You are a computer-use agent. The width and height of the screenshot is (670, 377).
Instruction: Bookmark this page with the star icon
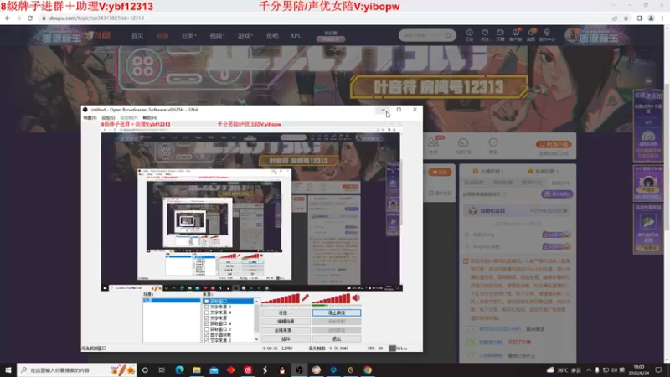pyautogui.click(x=626, y=18)
